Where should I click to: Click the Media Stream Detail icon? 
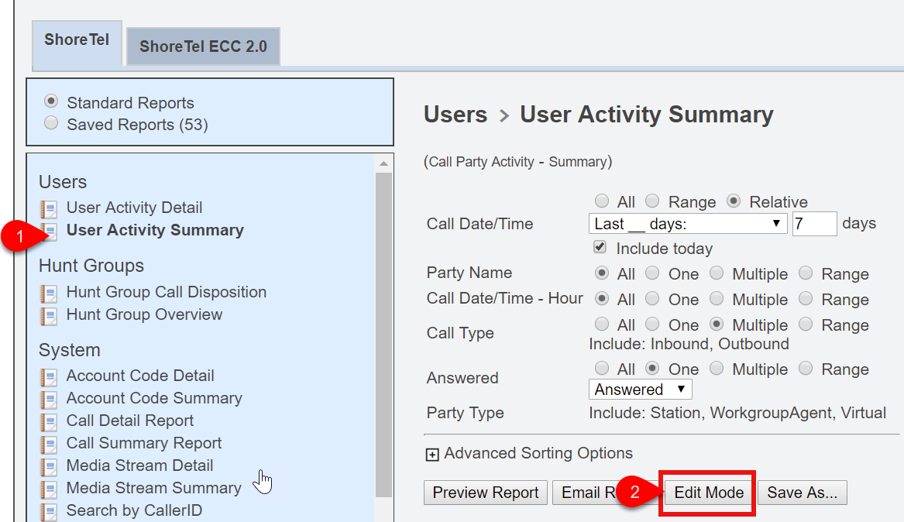tap(49, 466)
